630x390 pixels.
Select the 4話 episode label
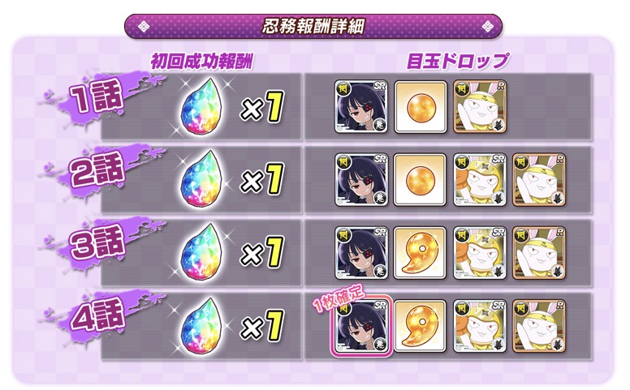(x=97, y=314)
